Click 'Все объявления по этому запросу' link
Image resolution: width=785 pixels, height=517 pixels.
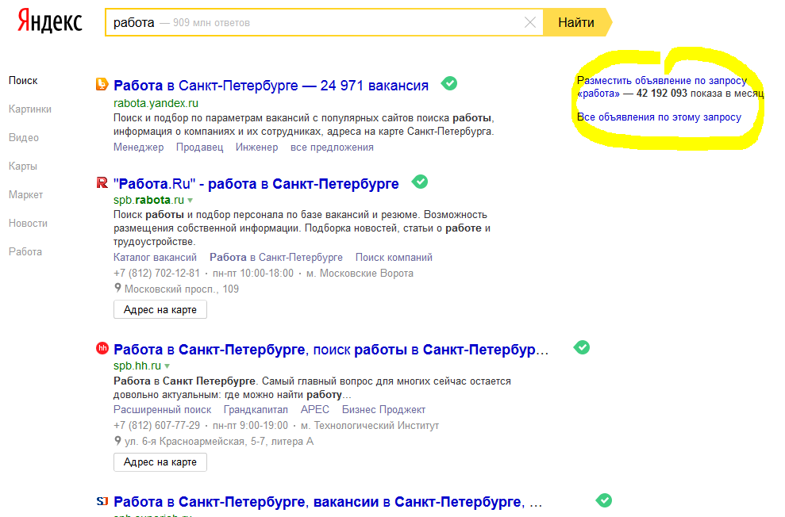659,117
